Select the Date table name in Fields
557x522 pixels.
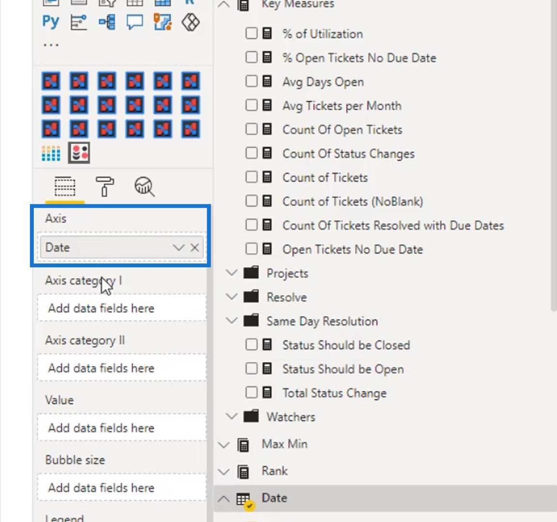pos(274,498)
